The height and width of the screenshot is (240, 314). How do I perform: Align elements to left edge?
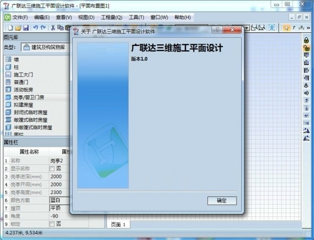click(x=306, y=70)
